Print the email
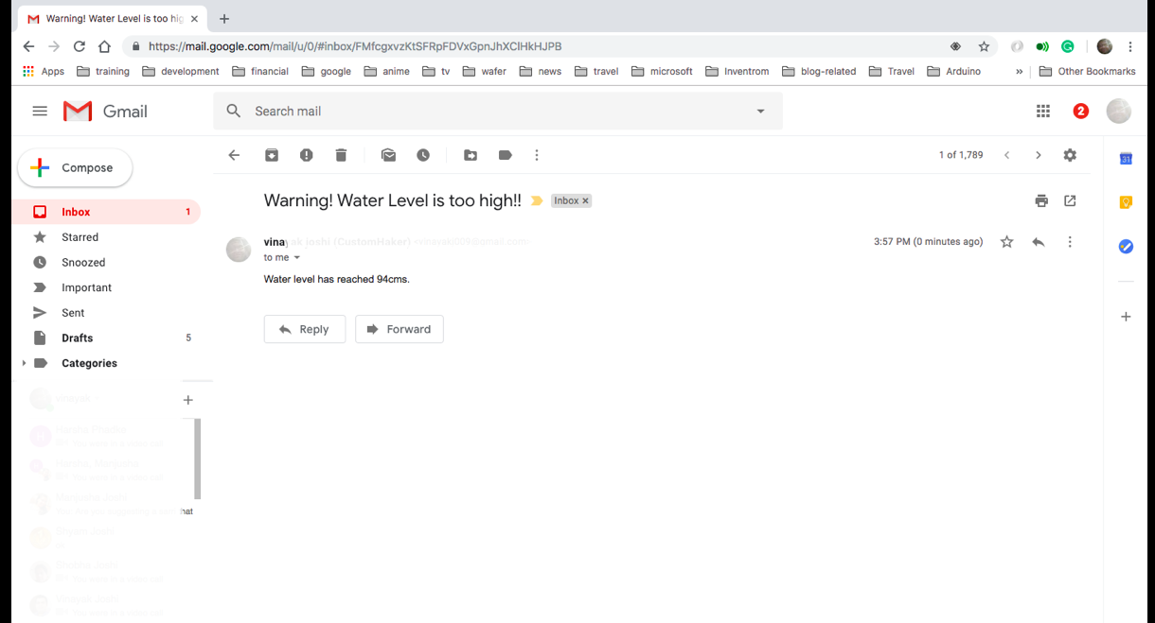Image resolution: width=1155 pixels, height=623 pixels. click(x=1041, y=200)
